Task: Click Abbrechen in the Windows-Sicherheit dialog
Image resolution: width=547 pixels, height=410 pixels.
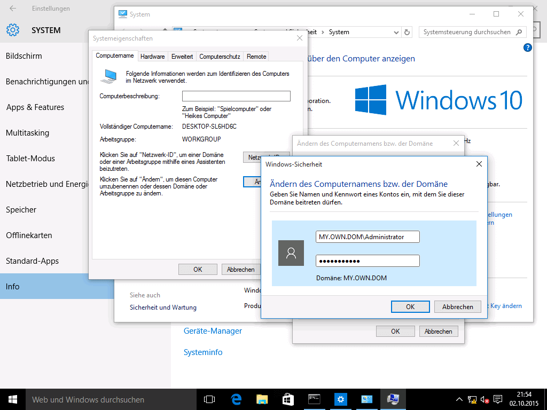Action: click(x=458, y=307)
